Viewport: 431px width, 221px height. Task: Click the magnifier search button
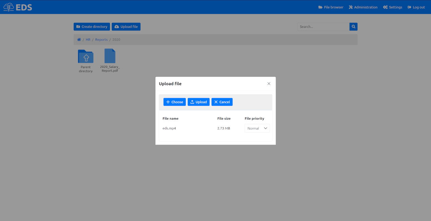click(353, 26)
